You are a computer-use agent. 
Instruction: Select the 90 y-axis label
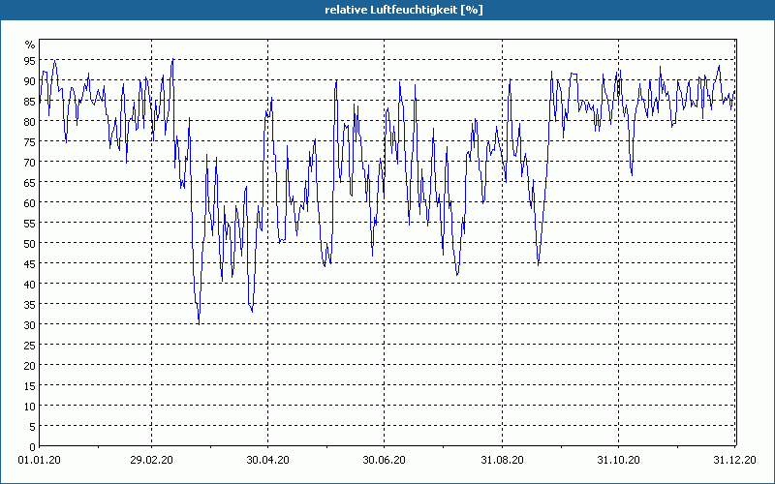click(x=30, y=80)
